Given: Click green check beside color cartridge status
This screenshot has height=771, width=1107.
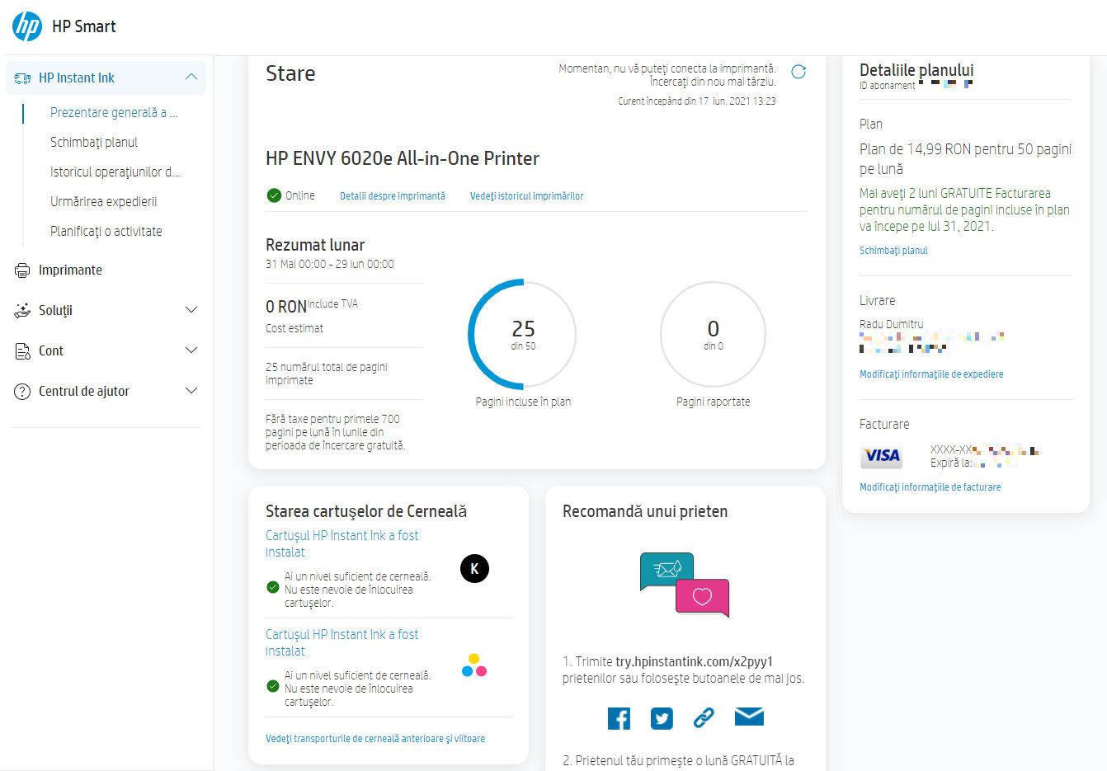Looking at the screenshot, I should point(273,686).
